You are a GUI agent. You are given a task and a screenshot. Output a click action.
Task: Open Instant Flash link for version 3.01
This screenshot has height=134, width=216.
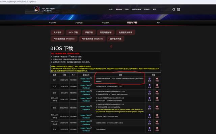(x=85, y=79)
